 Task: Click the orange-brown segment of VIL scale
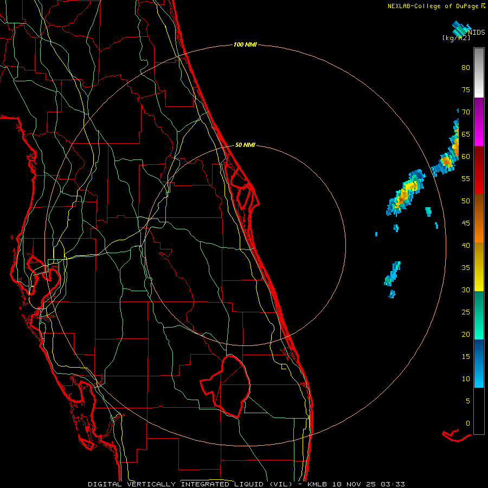tap(479, 218)
